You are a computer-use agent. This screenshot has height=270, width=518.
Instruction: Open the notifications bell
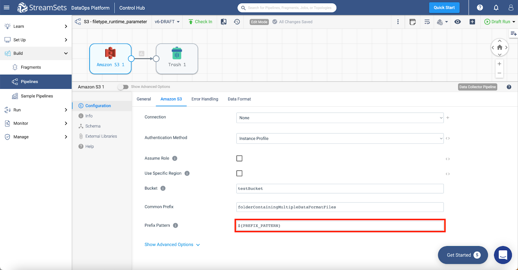[496, 7]
